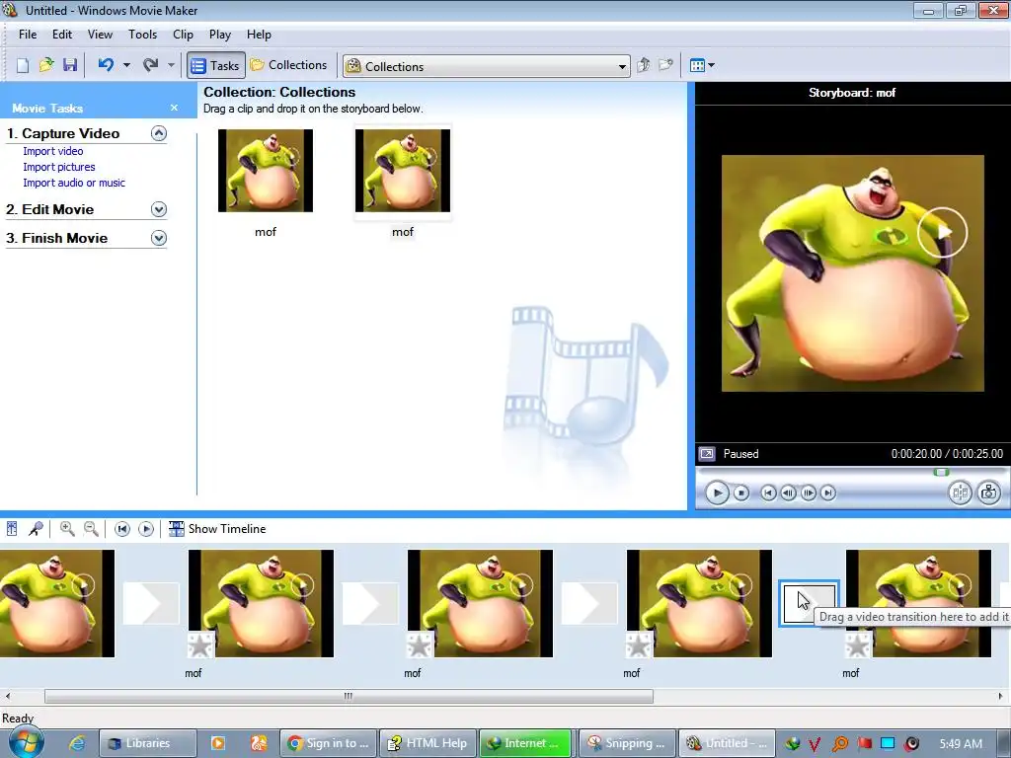Open the Tools menu
This screenshot has height=758, width=1011.
click(142, 35)
